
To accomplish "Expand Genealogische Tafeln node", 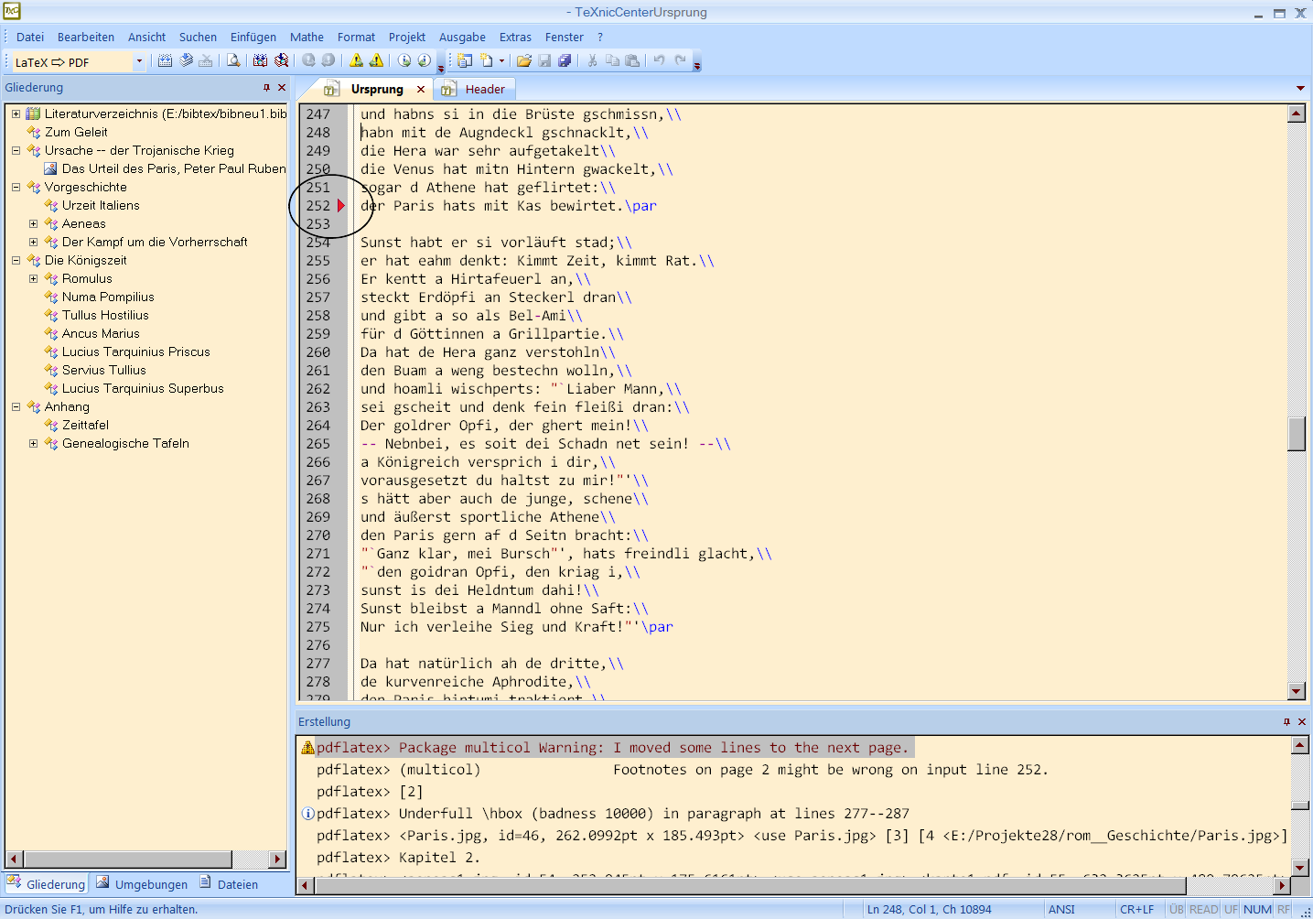I will (x=34, y=443).
